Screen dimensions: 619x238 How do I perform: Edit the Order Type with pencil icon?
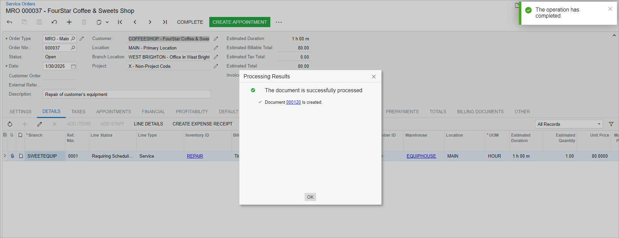pyautogui.click(x=82, y=39)
